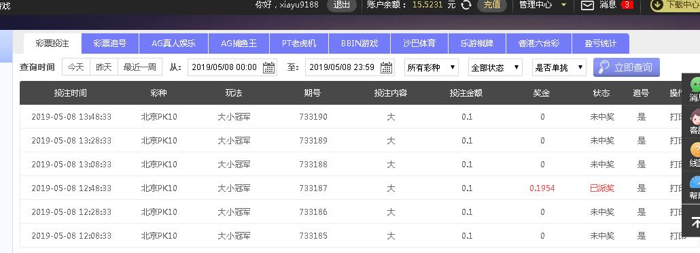700x253 pixels.
Task: Click the download center arrow icon
Action: (657, 5)
